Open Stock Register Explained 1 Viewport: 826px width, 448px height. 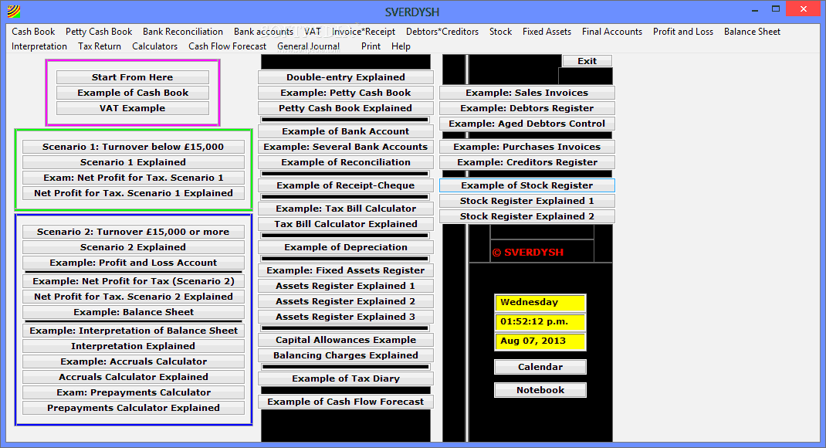coord(526,201)
